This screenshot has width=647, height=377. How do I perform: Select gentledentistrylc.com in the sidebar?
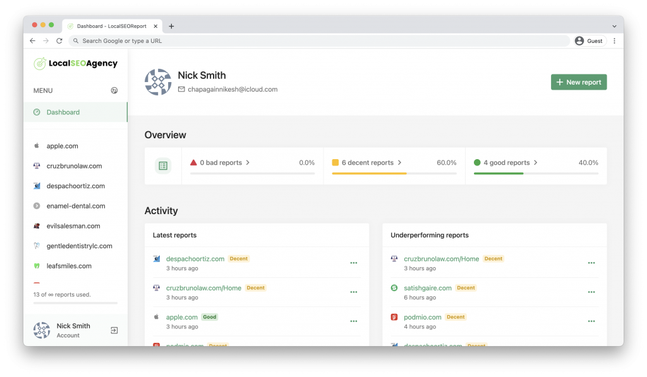coord(79,246)
